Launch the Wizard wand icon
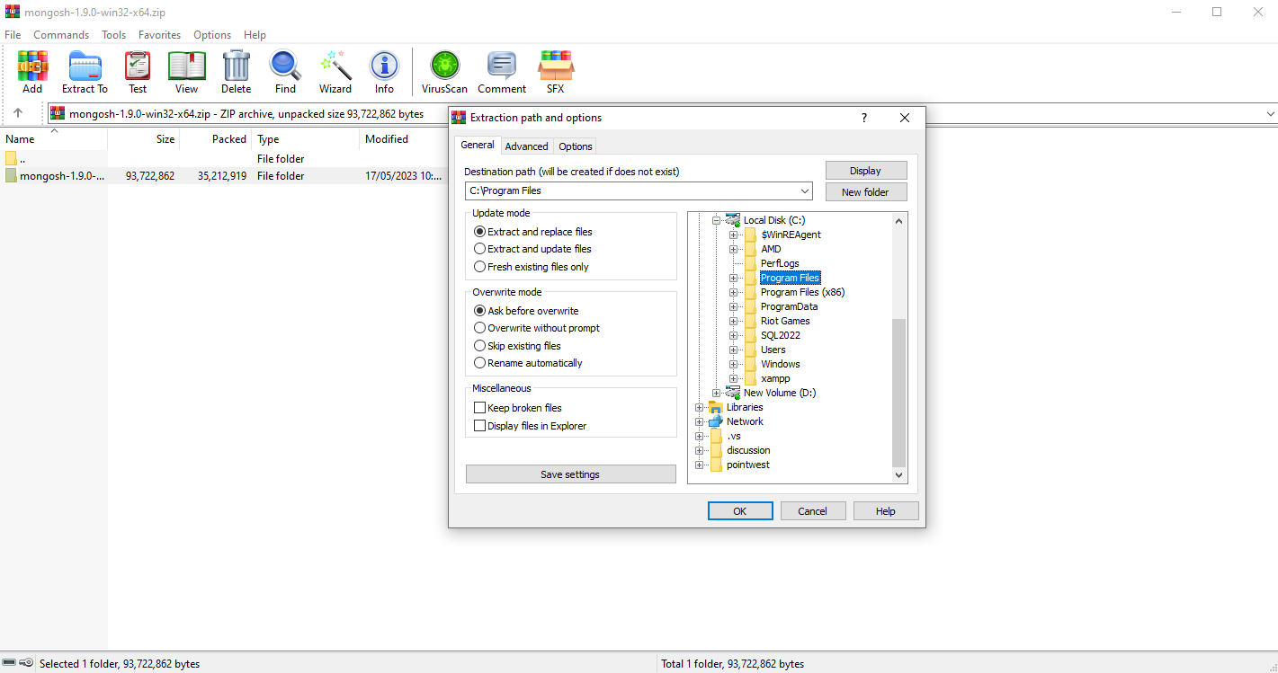This screenshot has width=1278, height=673. pos(335,66)
